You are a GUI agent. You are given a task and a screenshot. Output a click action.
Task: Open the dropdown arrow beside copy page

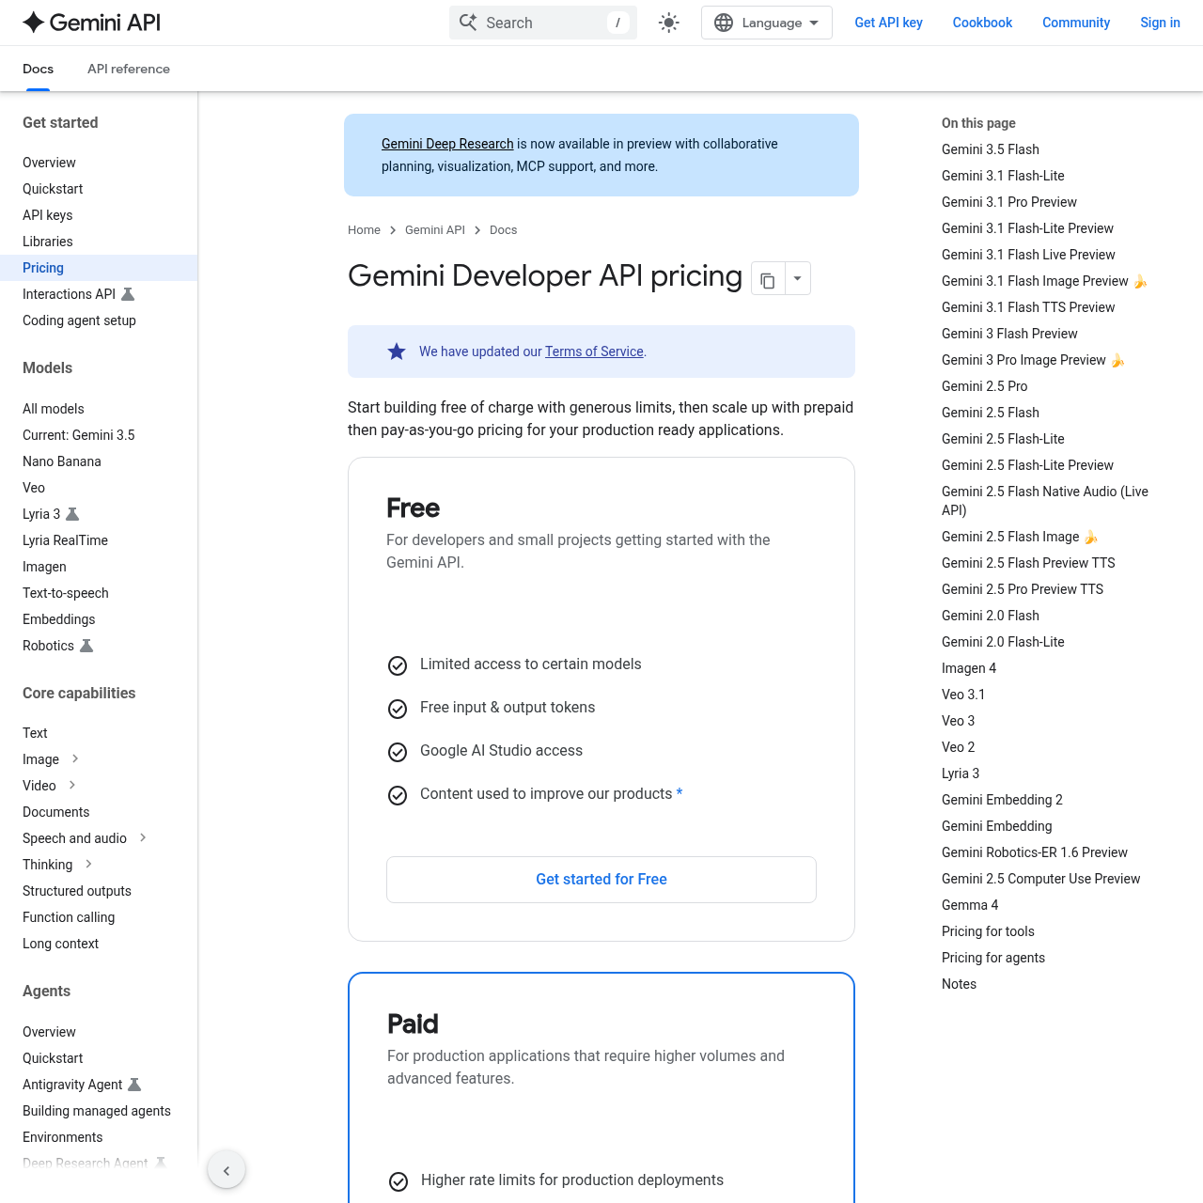pyautogui.click(x=797, y=279)
